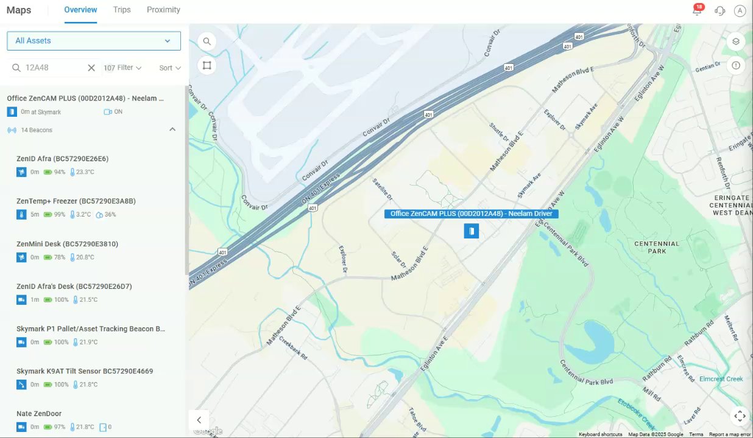This screenshot has width=753, height=438.
Task: Click the ZenID Afra battery icon
Action: click(x=48, y=172)
